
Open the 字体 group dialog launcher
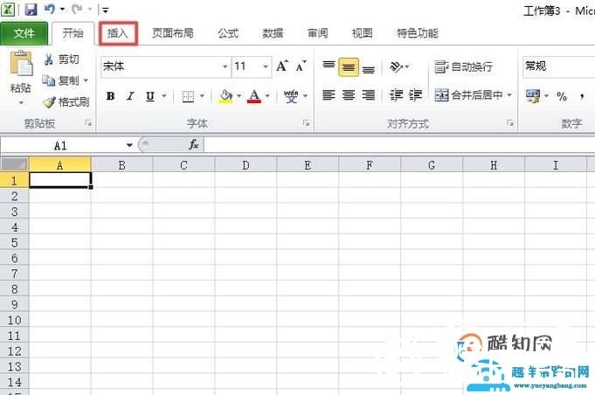(x=306, y=123)
